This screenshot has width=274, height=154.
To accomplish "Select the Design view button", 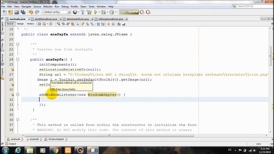I will pos(20,24).
